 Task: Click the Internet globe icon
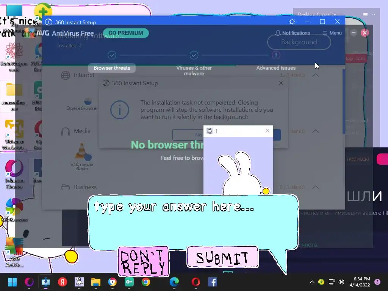coord(66,75)
